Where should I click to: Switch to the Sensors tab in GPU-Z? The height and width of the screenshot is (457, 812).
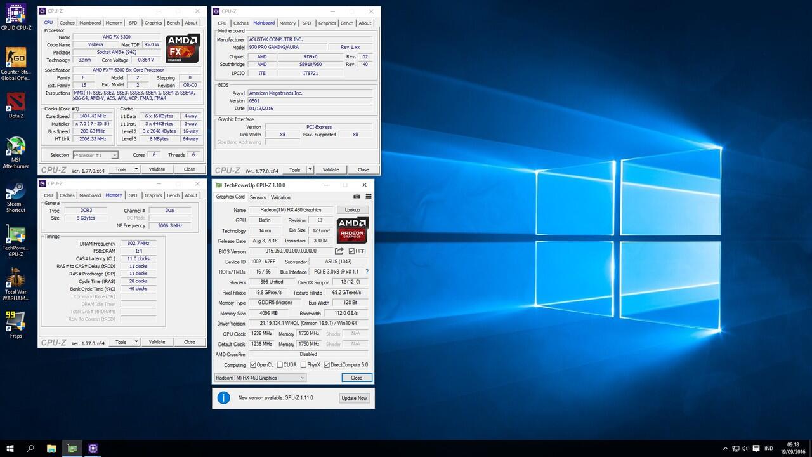(258, 197)
